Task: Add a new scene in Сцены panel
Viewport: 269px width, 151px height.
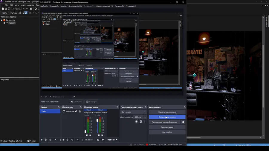Action: pos(42,140)
